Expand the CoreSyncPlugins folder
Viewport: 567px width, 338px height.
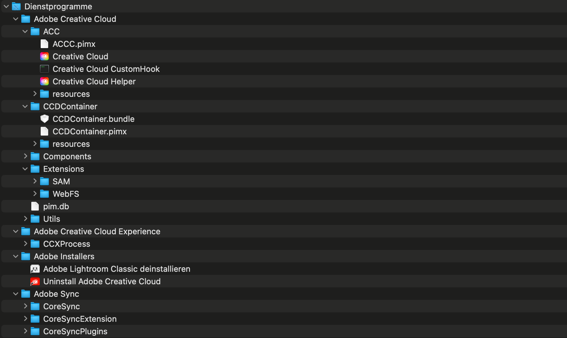[25, 331]
